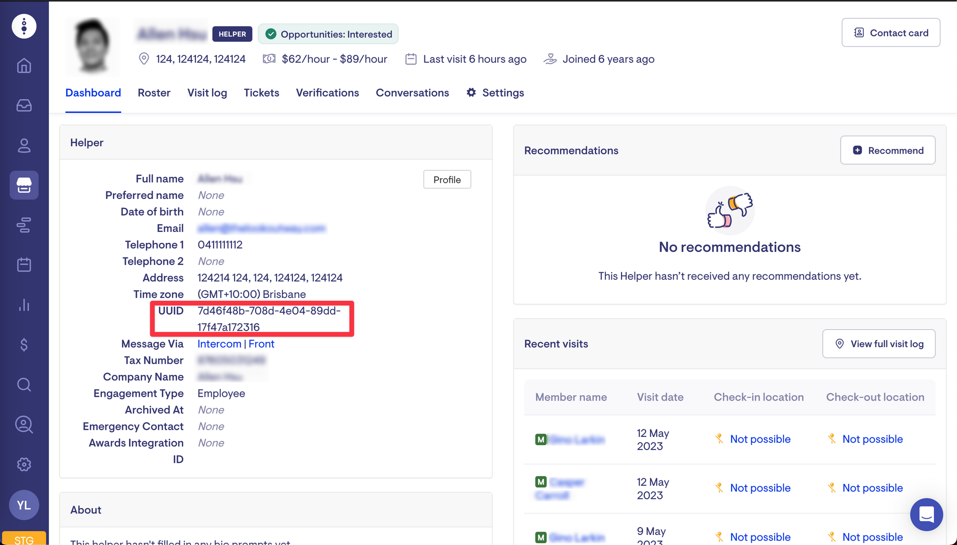Click View full visit log button
This screenshot has height=545, width=957.
coord(879,344)
